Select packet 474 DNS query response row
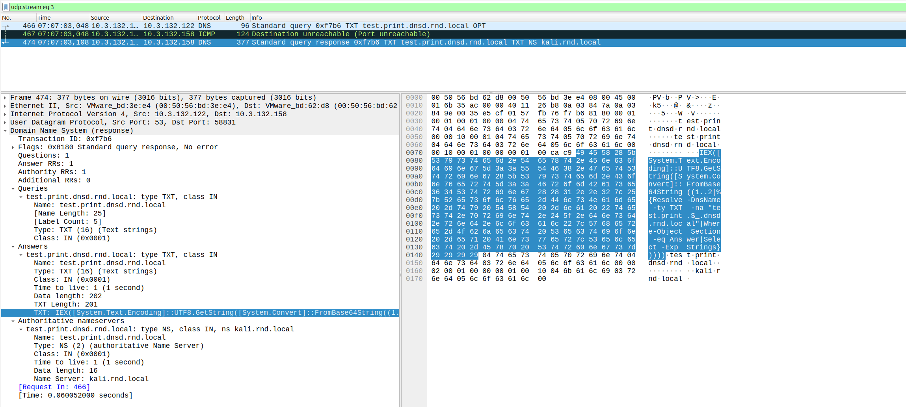The width and height of the screenshot is (906, 407). click(453, 43)
